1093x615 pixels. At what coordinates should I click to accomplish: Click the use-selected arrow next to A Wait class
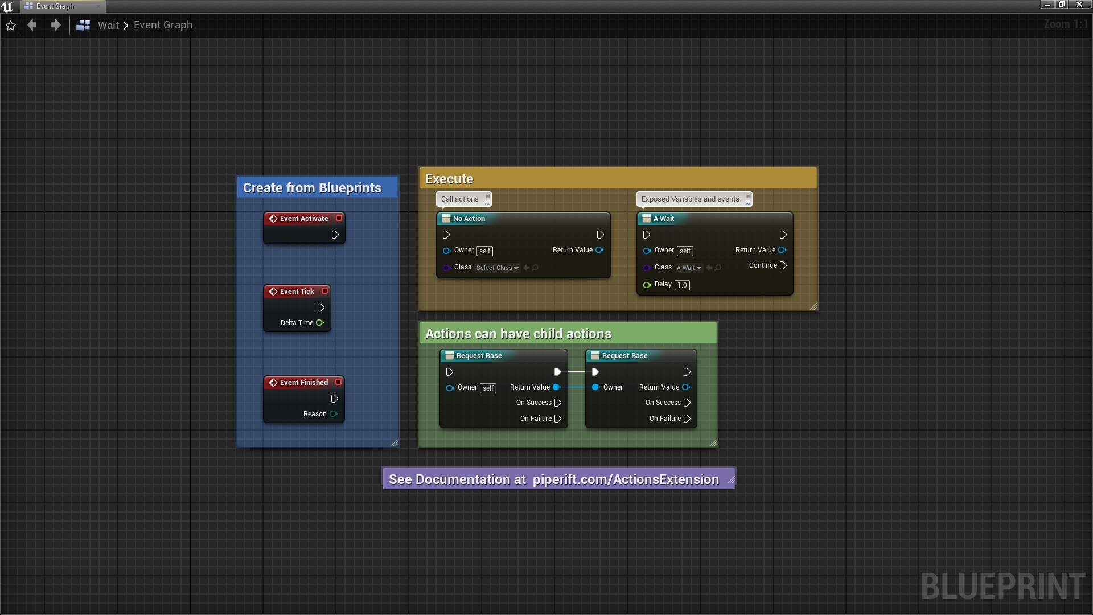click(x=709, y=268)
